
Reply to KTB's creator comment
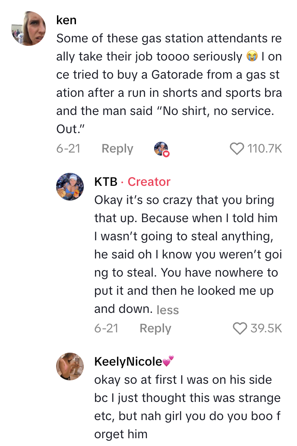(155, 329)
